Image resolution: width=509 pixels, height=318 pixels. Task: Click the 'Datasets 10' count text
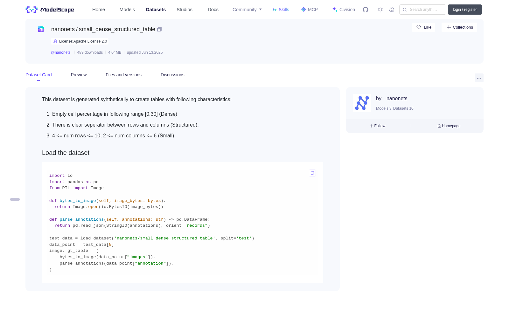(403, 108)
